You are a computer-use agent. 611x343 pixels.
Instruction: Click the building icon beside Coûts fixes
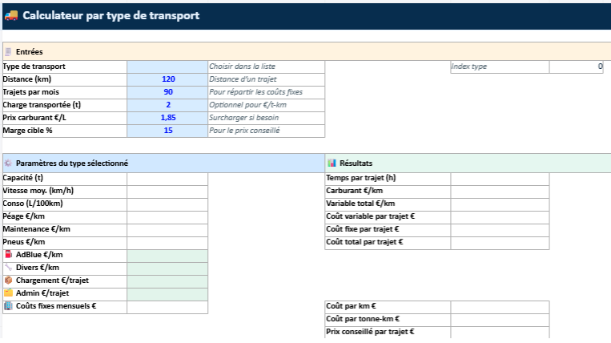tap(8, 306)
